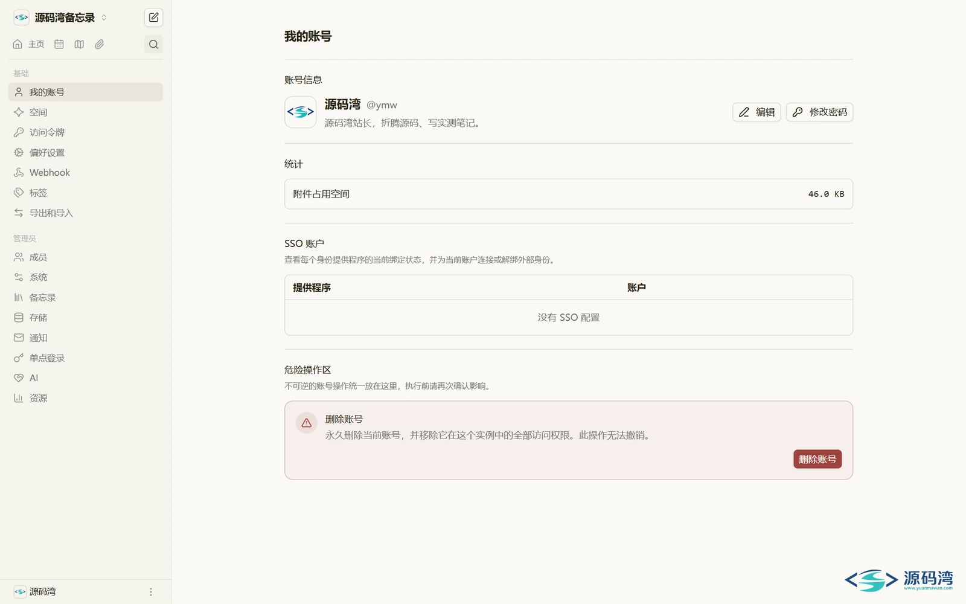966x604 pixels.
Task: Open 访问令牌 settings section
Action: tap(86, 132)
